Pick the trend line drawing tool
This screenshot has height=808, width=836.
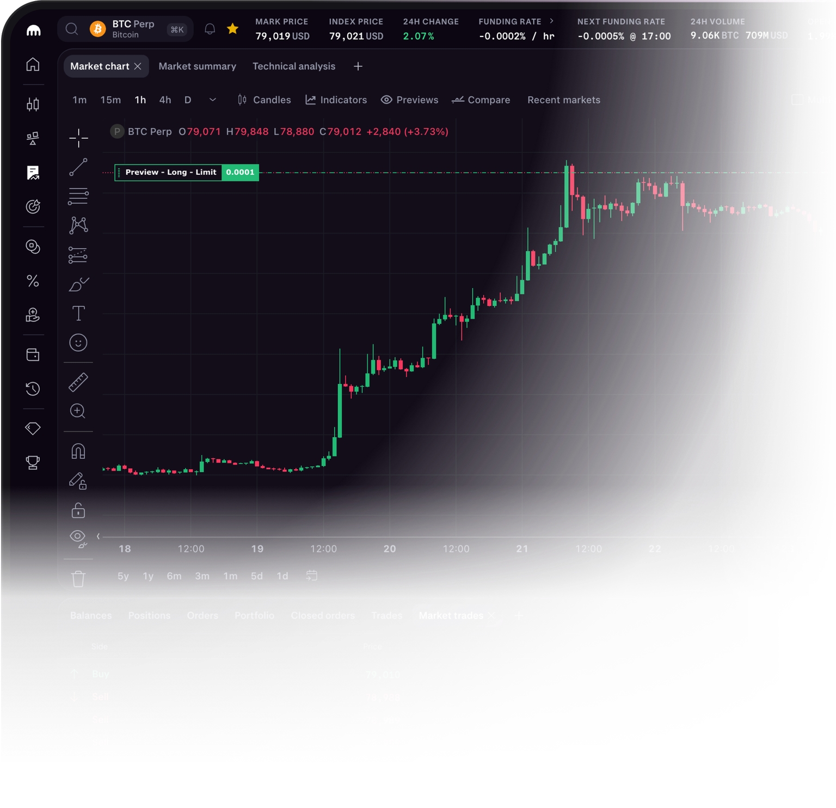[x=78, y=167]
